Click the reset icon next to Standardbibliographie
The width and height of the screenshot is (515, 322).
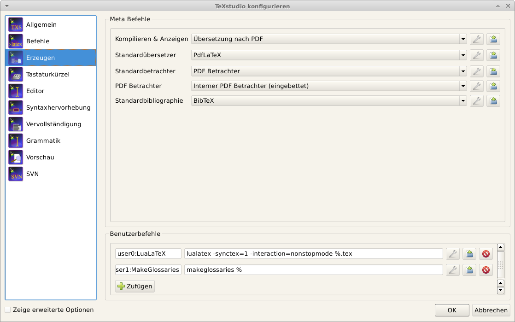493,101
